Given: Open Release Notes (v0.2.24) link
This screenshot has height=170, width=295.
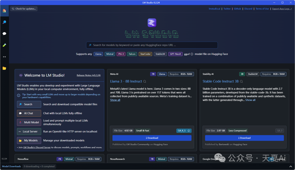Looking at the screenshot, I should tap(88, 75).
